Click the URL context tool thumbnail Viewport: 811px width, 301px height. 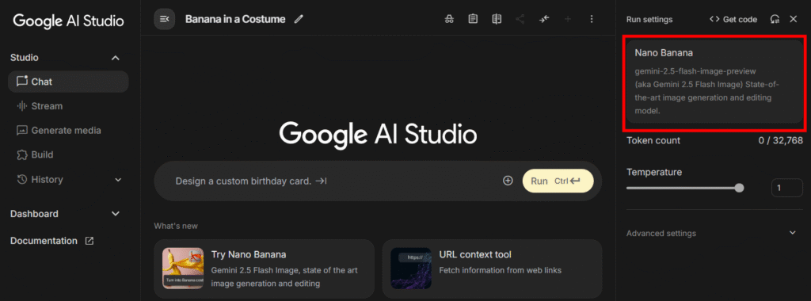[x=411, y=269]
